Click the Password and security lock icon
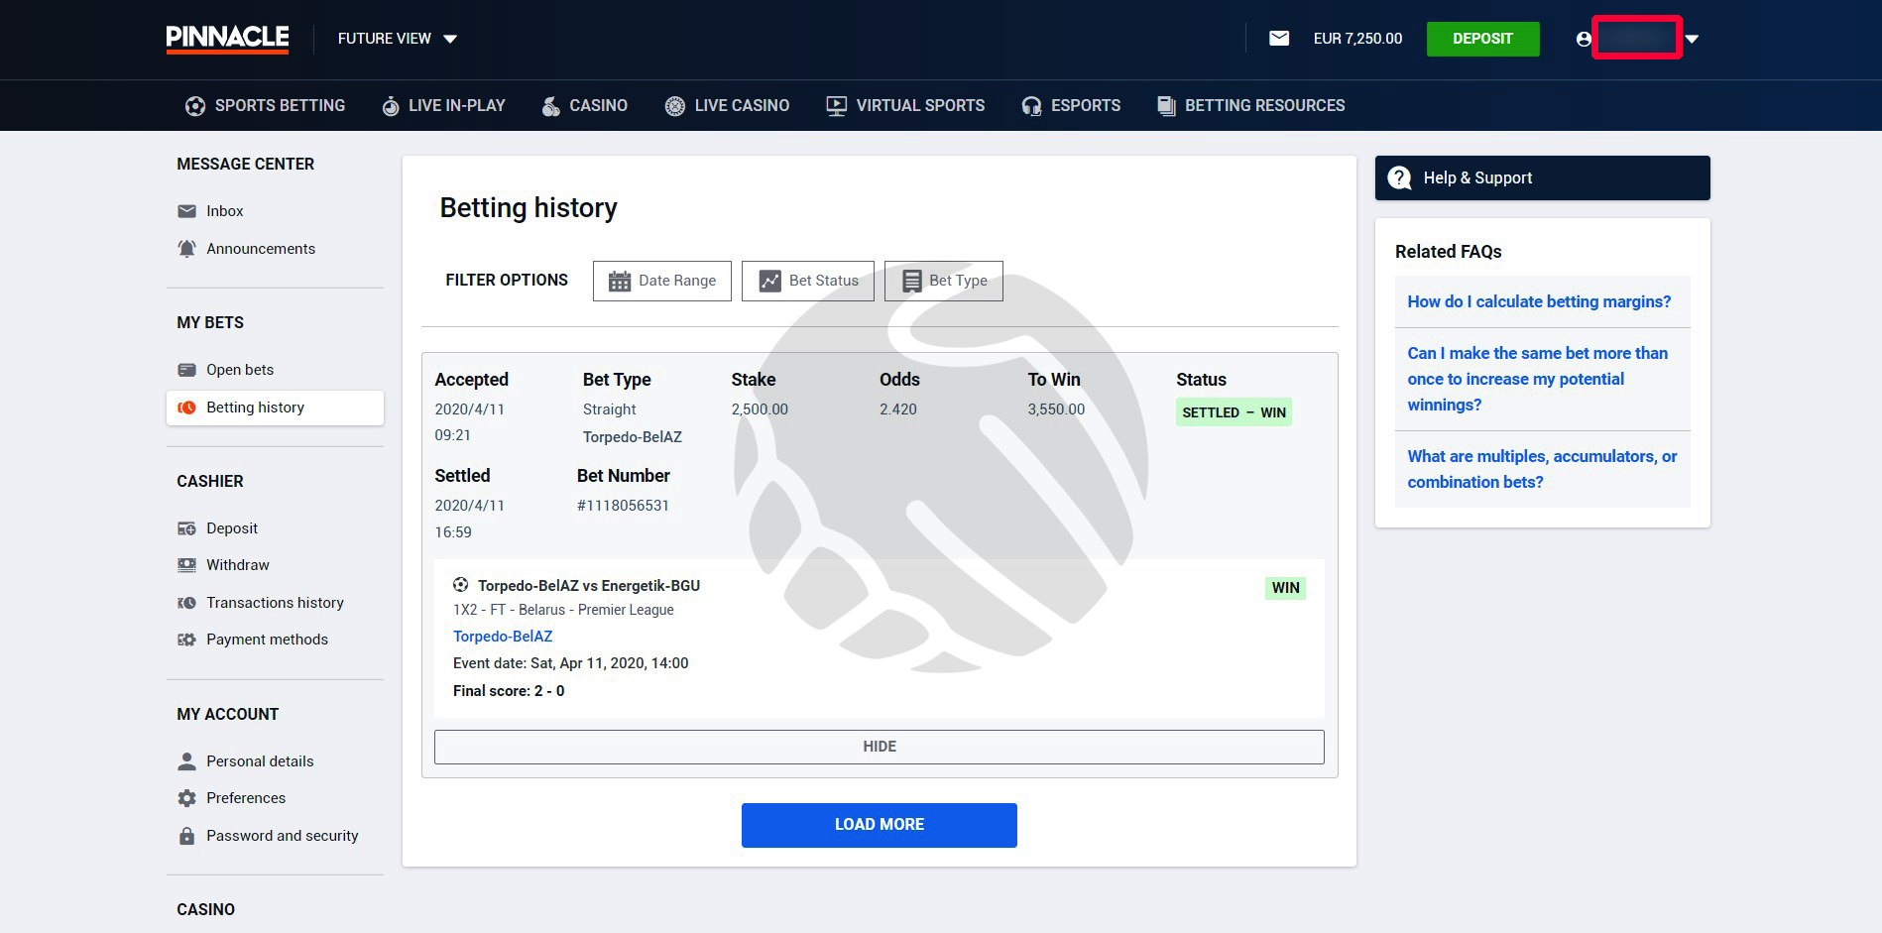This screenshot has width=1882, height=933. [186, 836]
